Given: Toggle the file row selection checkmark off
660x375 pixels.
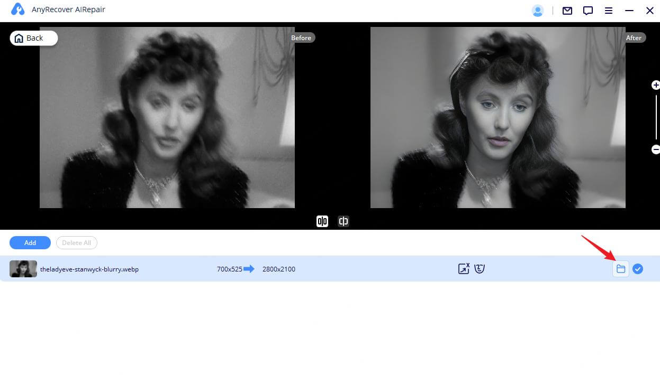Looking at the screenshot, I should (638, 269).
